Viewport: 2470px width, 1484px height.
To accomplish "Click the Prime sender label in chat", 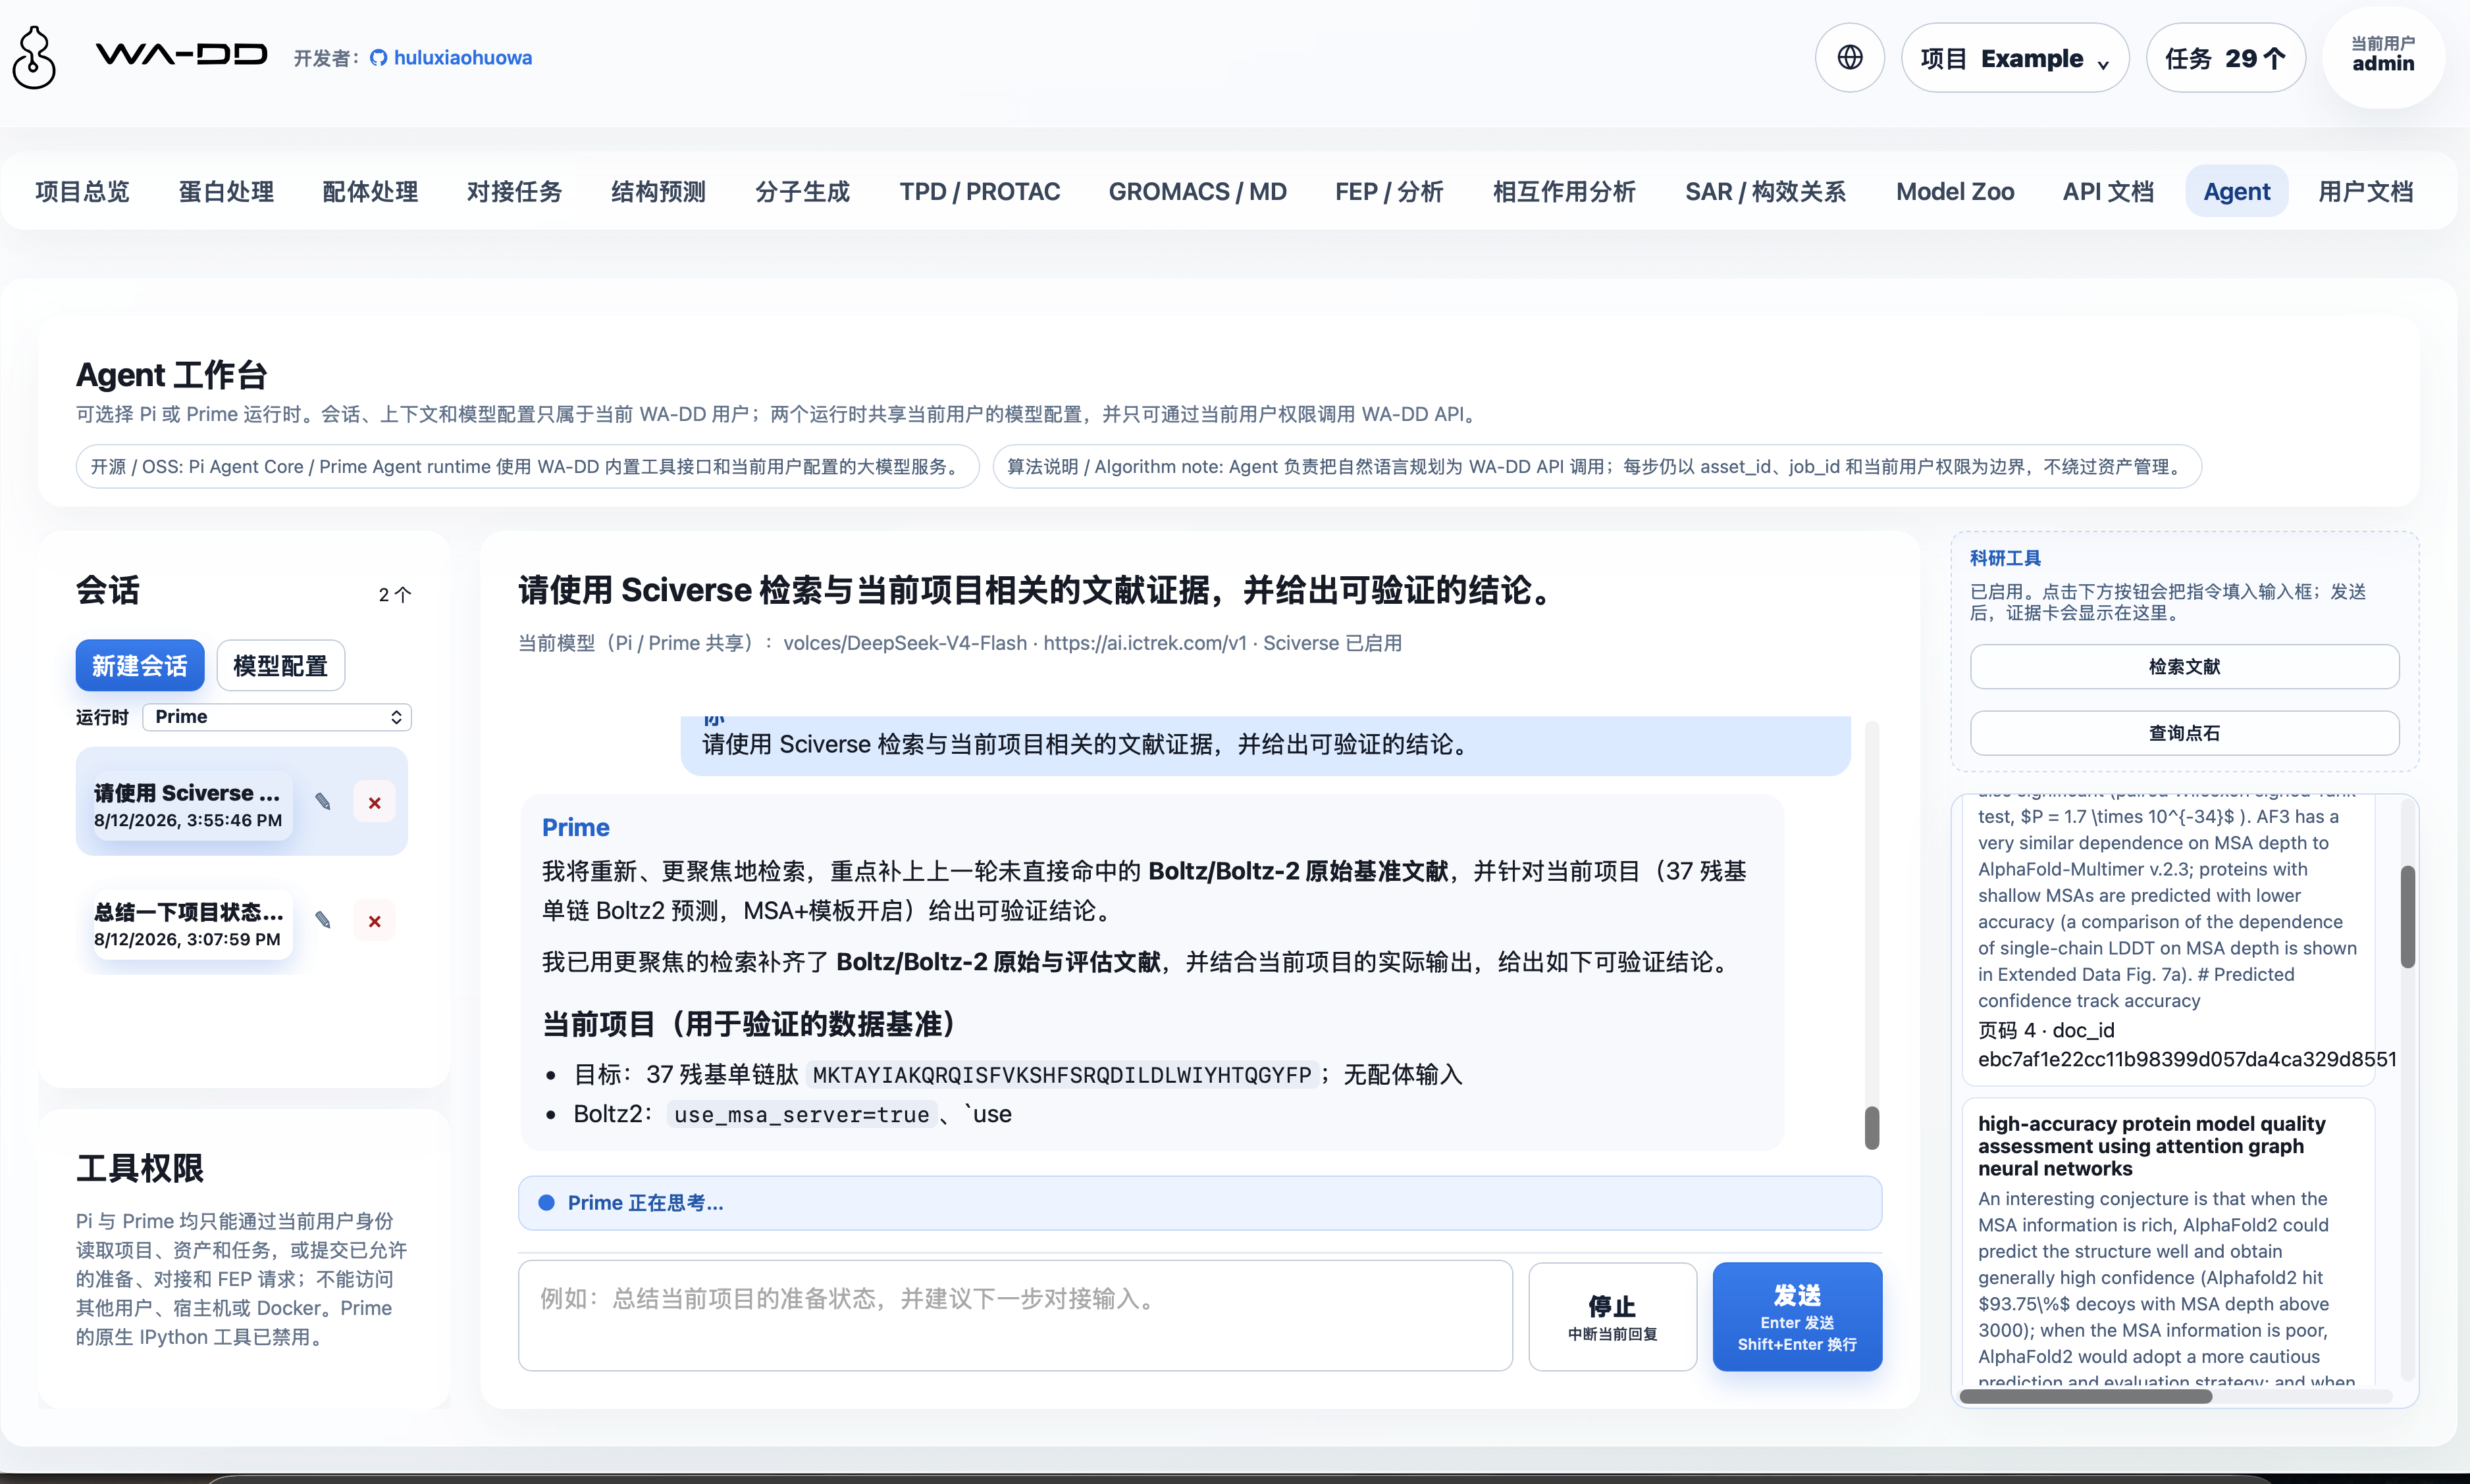I will pyautogui.click(x=575, y=827).
